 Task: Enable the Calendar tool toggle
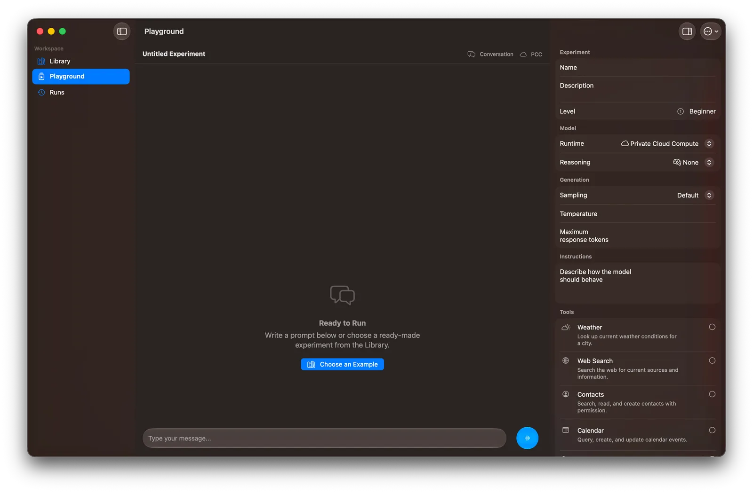click(712, 430)
